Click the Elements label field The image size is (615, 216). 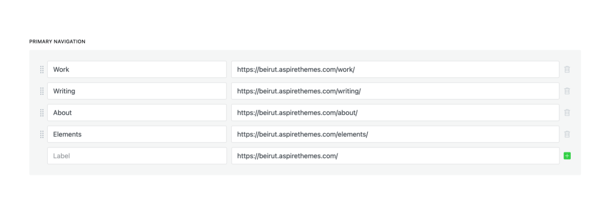(137, 134)
